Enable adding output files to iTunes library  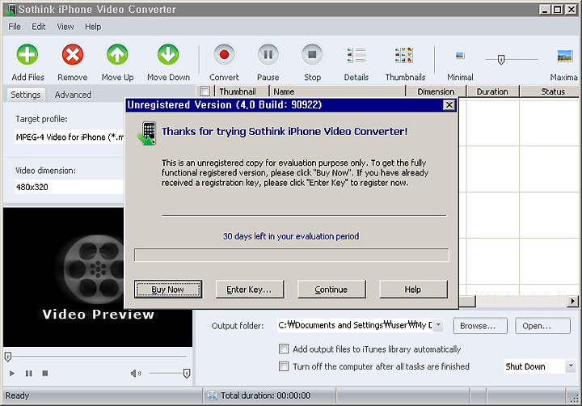point(284,349)
